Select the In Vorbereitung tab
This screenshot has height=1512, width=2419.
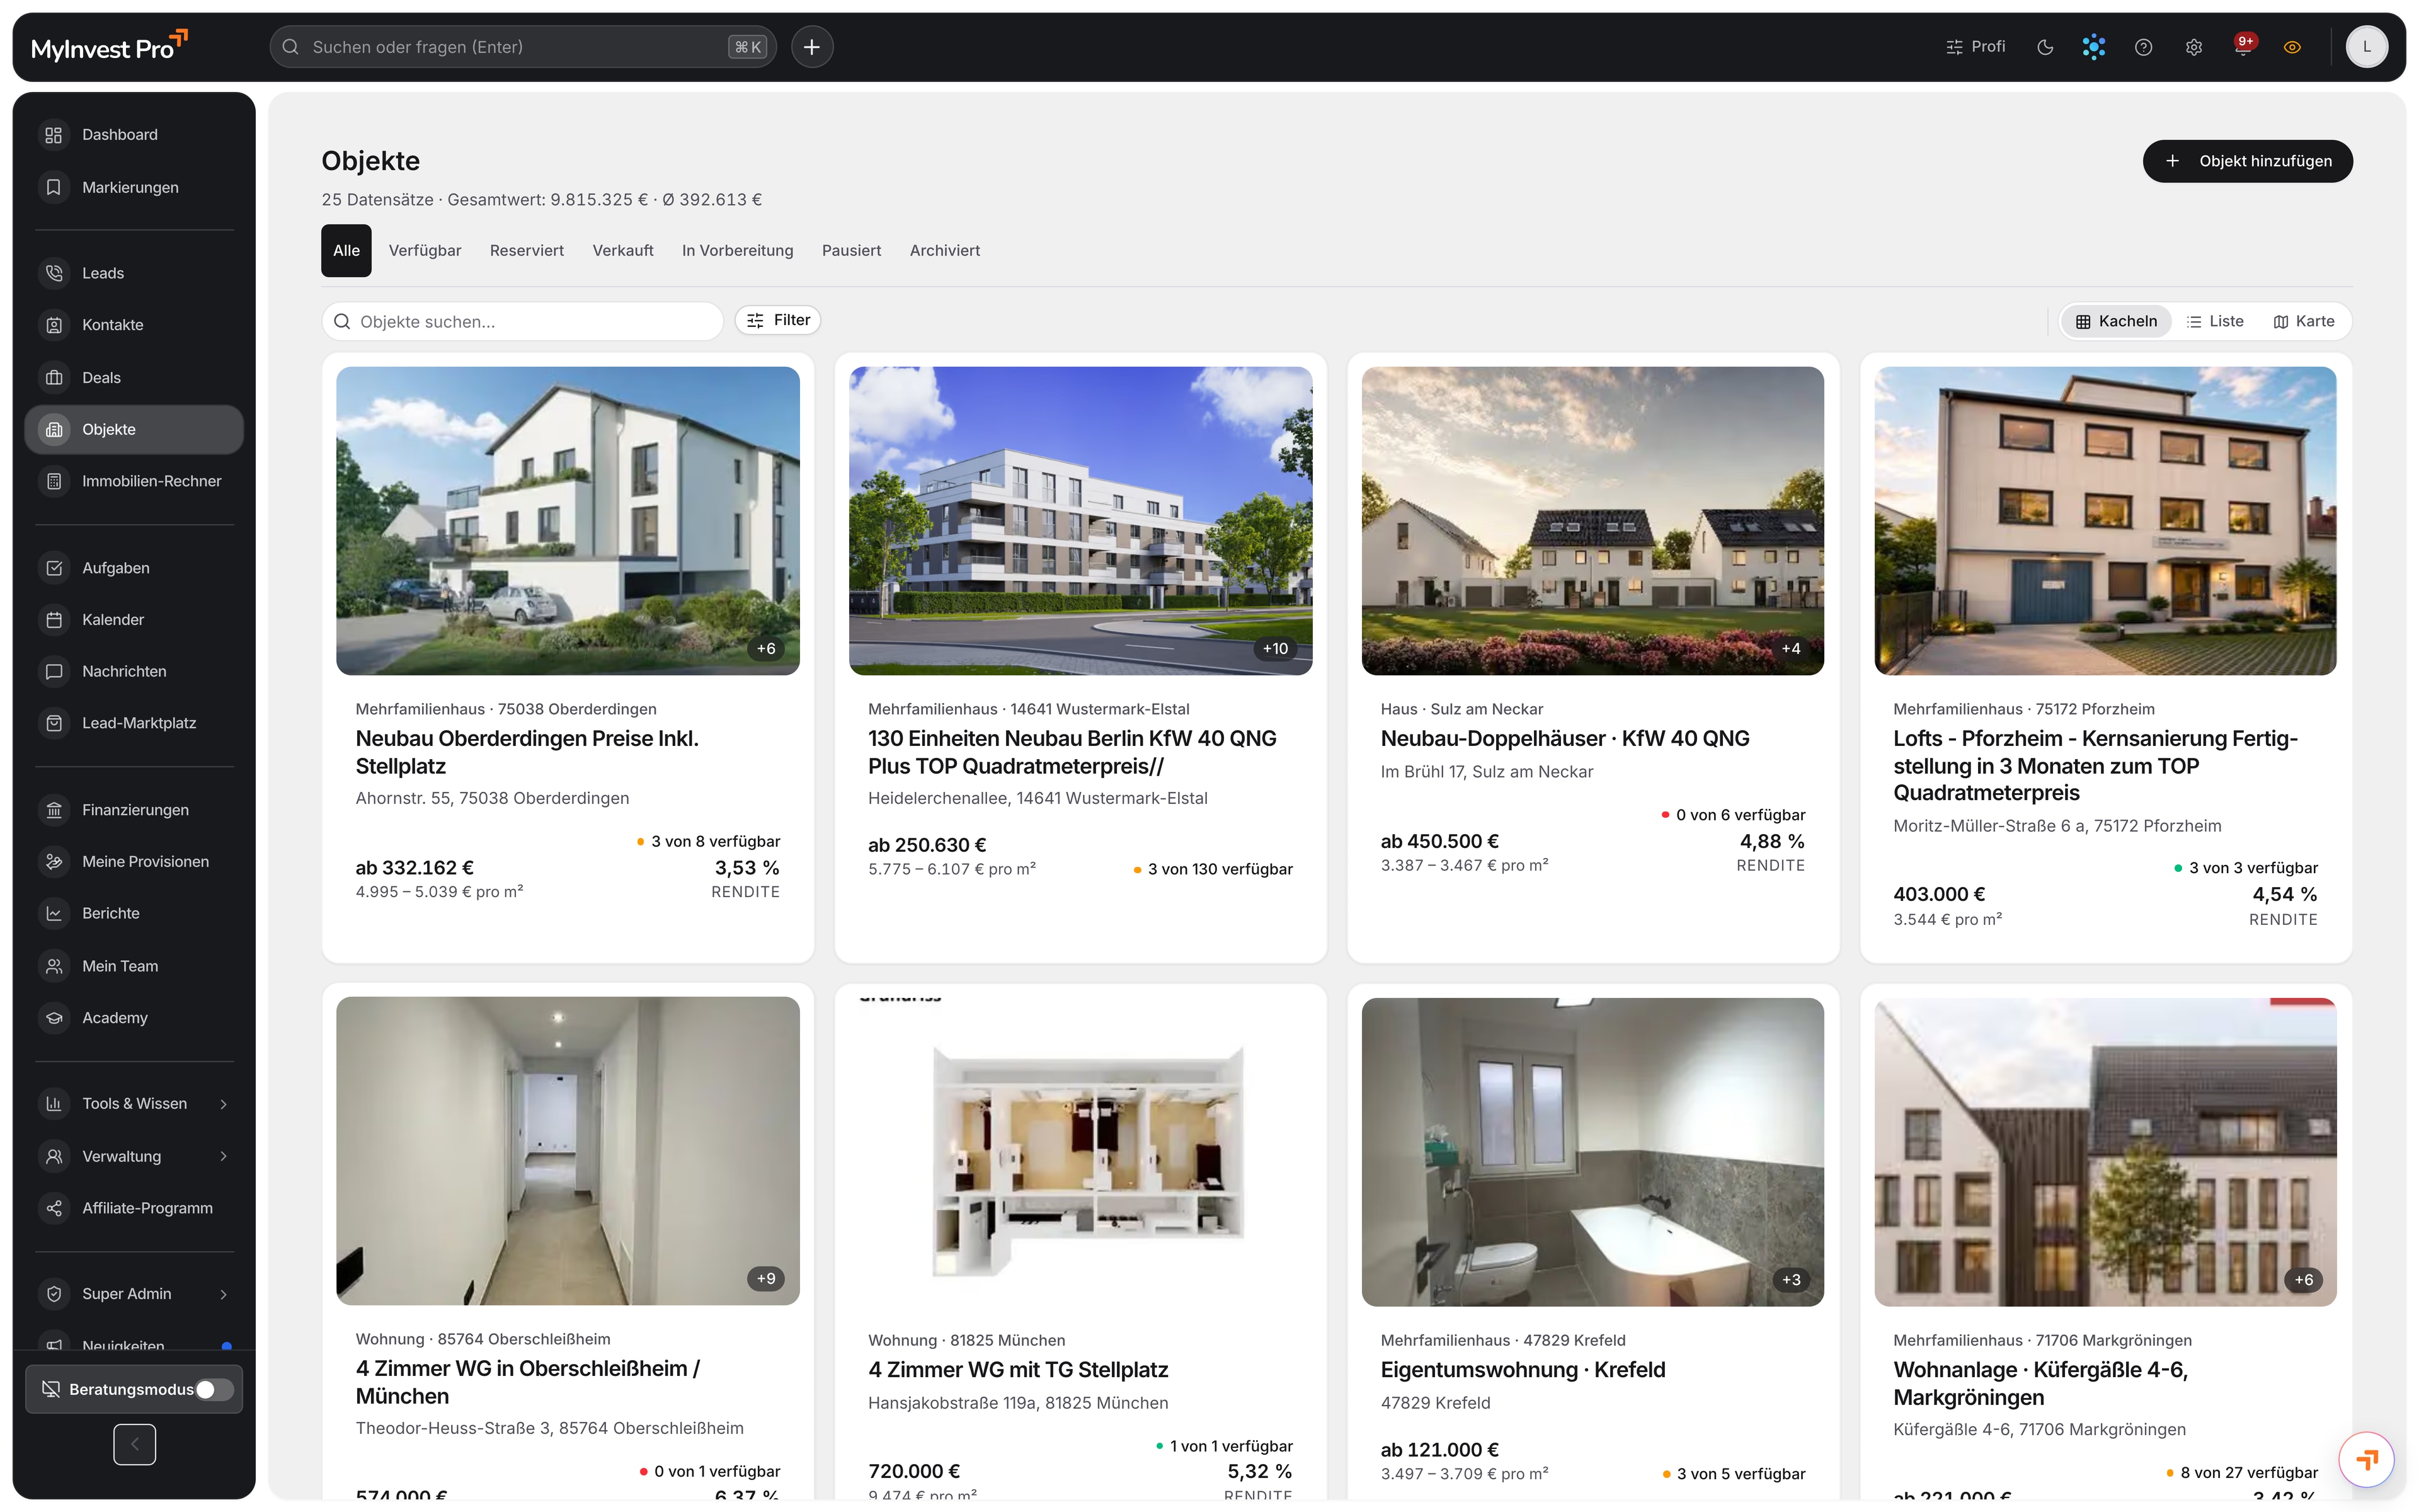(x=738, y=250)
